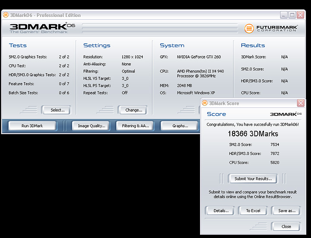Click the Results section heading
This screenshot has width=311, height=238.
[x=253, y=45]
